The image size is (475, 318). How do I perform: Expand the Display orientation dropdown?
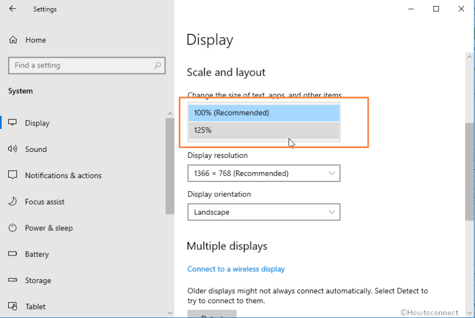pyautogui.click(x=264, y=212)
